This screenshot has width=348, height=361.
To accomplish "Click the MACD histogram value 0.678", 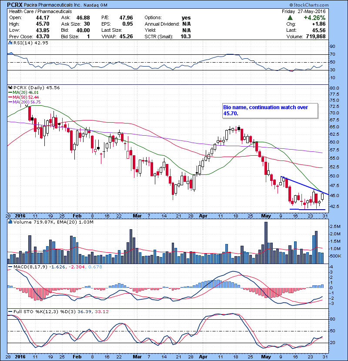I will [95, 267].
